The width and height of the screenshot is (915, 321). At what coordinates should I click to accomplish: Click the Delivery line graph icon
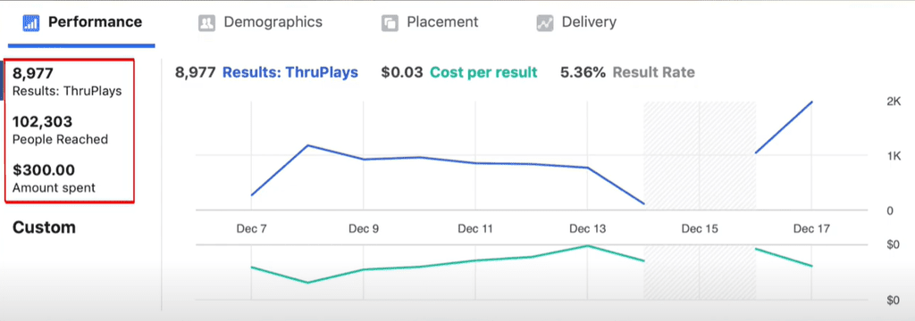(544, 23)
